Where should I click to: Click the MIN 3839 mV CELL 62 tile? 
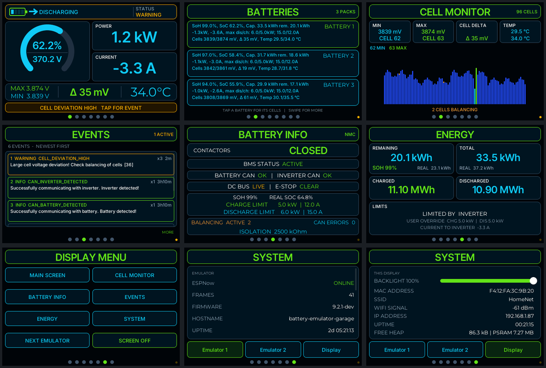pos(389,32)
